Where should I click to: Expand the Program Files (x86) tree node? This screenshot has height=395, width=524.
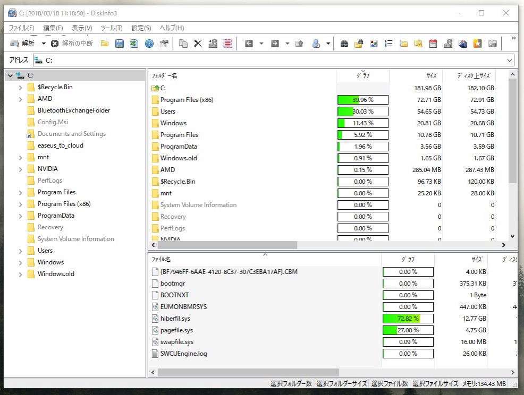pos(21,204)
